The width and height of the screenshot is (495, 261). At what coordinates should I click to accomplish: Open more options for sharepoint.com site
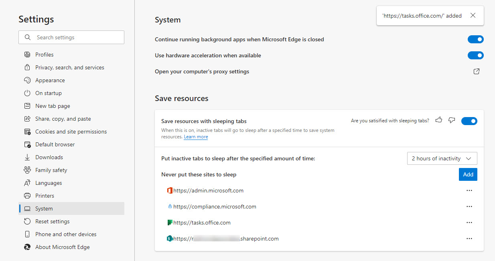[x=469, y=239]
